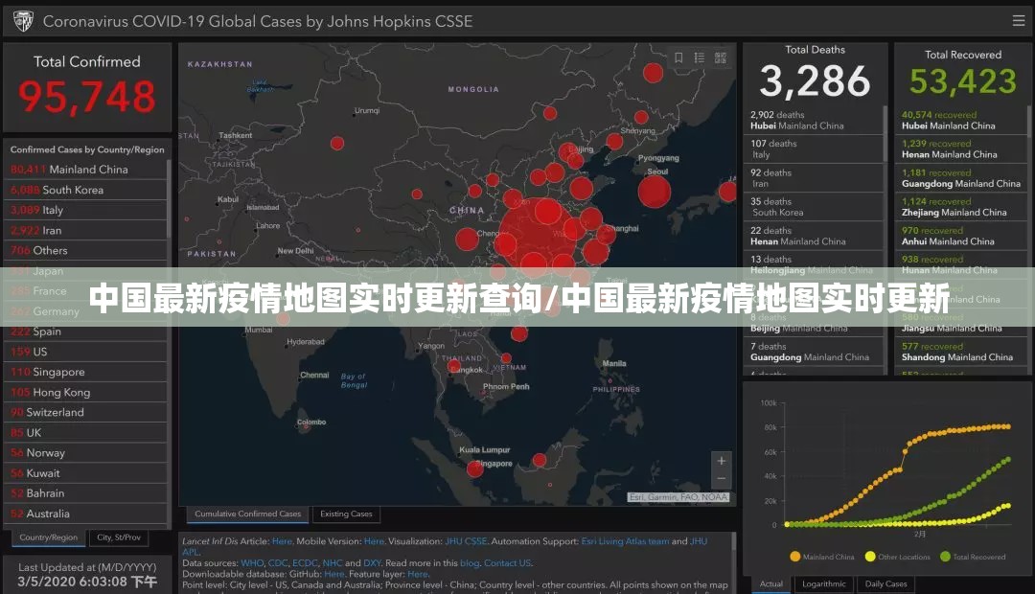The image size is (1035, 594).
Task: Click the Johns Hopkins shield logo
Action: [x=22, y=20]
